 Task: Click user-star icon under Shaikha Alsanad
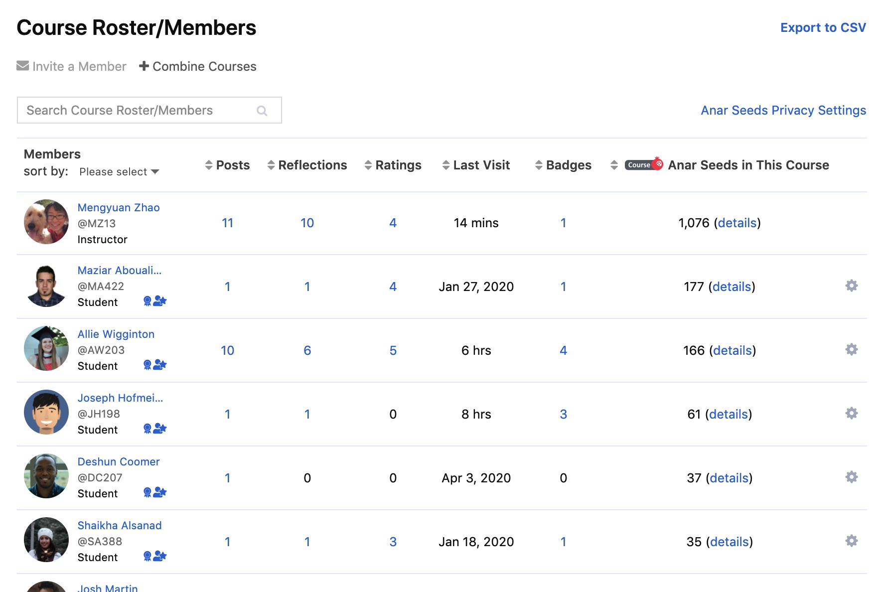tap(160, 556)
